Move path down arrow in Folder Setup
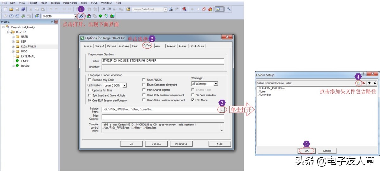 375,83
